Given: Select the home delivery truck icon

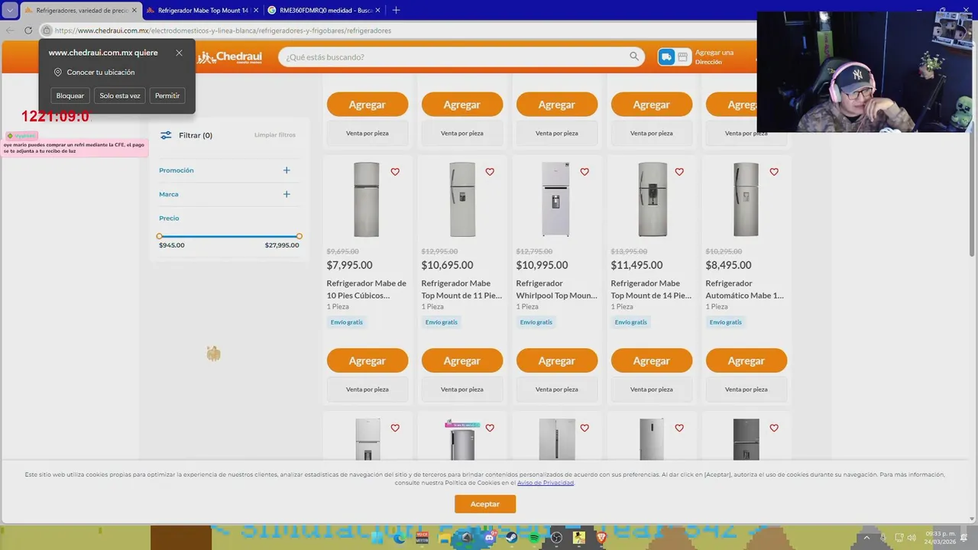Looking at the screenshot, I should 666,57.
